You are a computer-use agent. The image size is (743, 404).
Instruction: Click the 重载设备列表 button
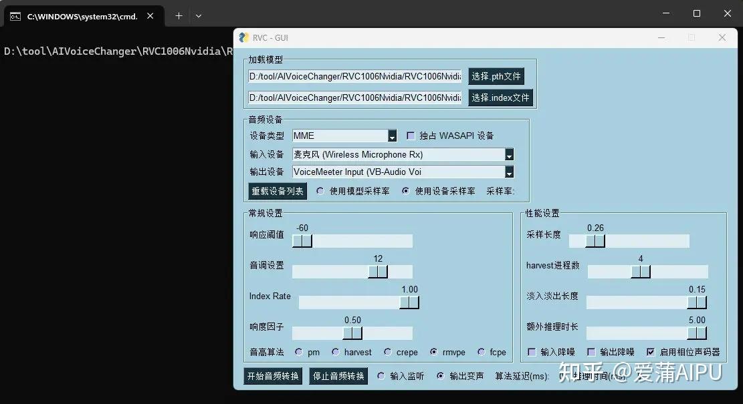pyautogui.click(x=276, y=190)
